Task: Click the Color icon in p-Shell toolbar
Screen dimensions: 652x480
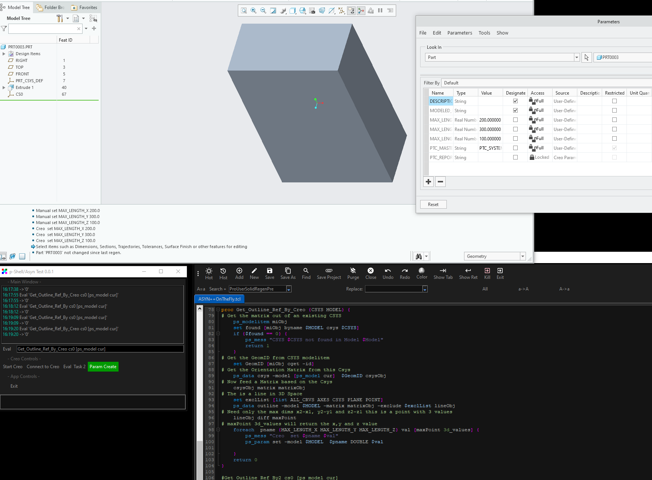Action: click(422, 273)
